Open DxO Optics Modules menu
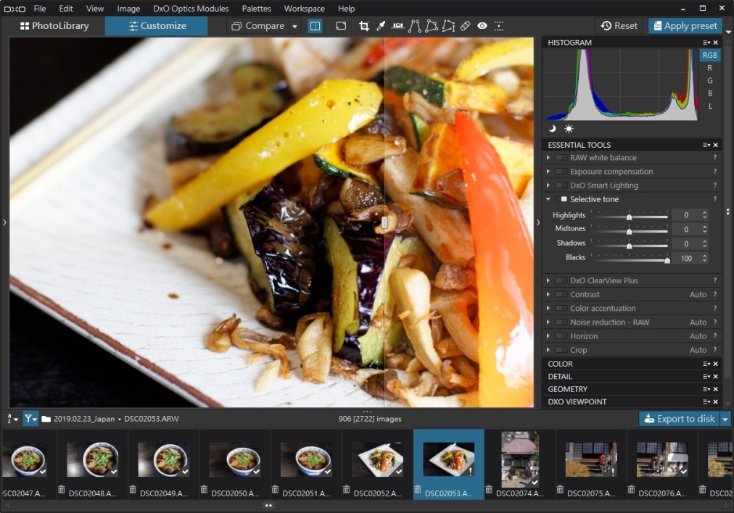734x513 pixels. tap(191, 9)
